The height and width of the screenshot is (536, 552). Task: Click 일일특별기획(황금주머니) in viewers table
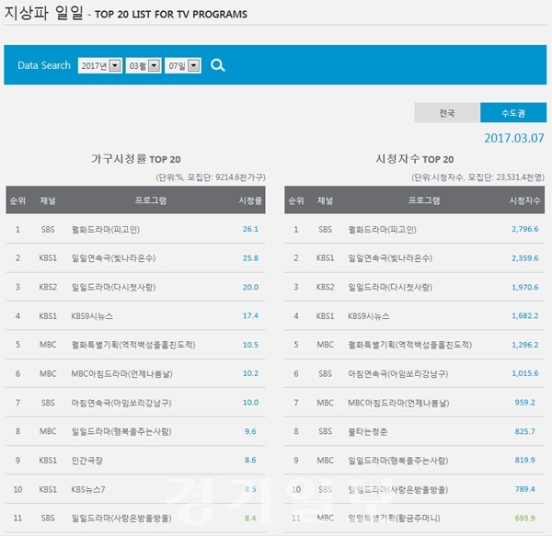coord(394,518)
